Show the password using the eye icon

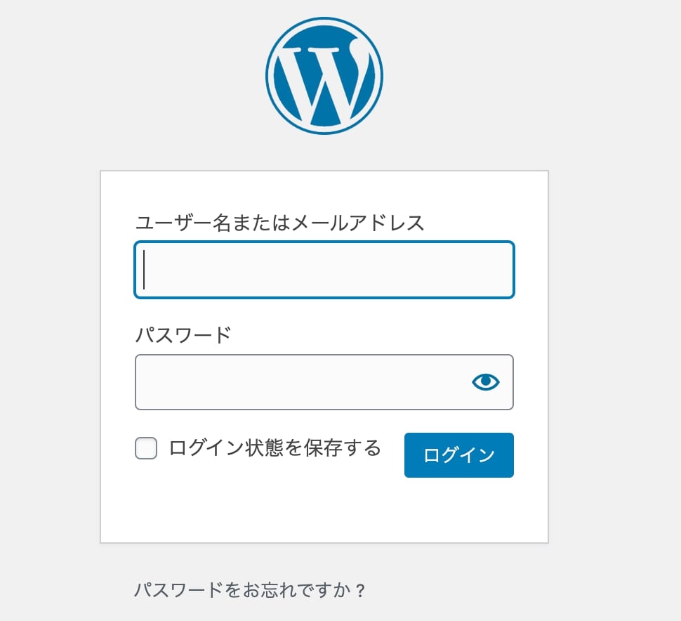pos(485,381)
